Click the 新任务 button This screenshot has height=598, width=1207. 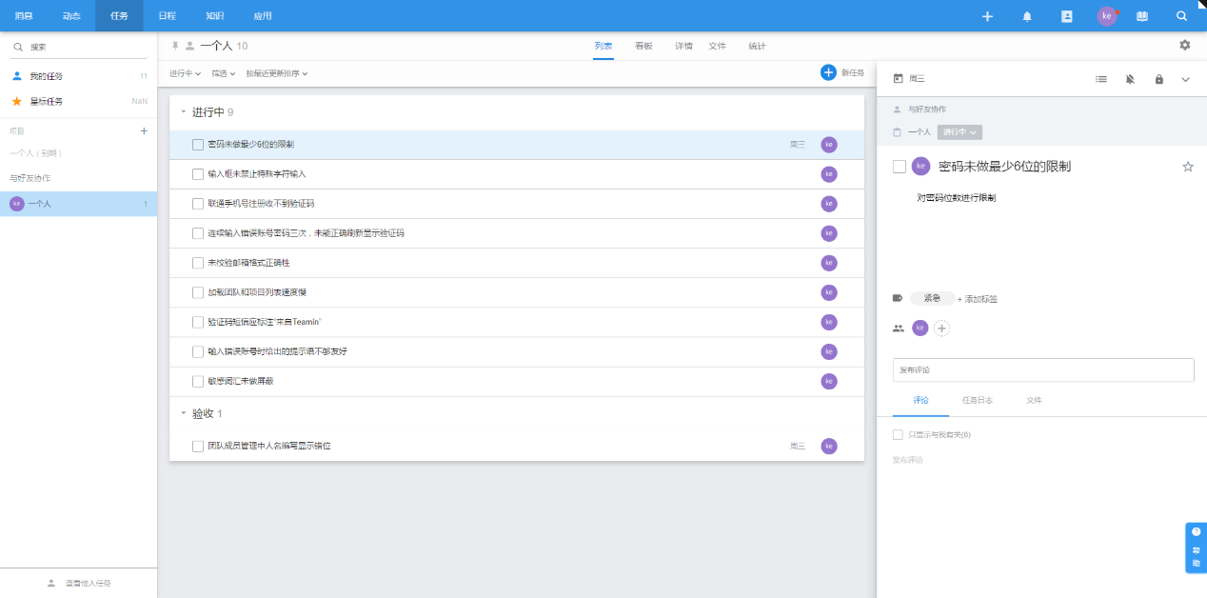841,72
